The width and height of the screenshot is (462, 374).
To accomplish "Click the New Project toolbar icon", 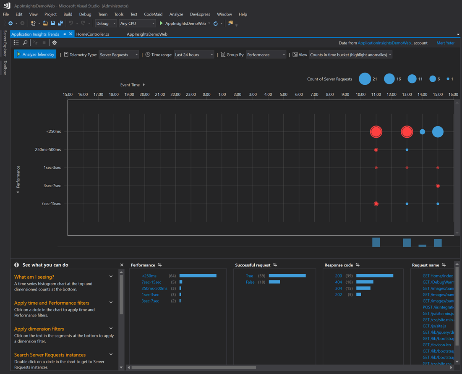I will [33, 23].
